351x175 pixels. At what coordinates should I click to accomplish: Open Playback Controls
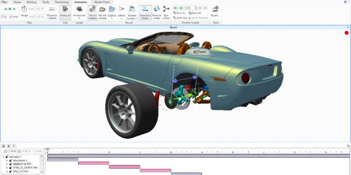coord(52,13)
